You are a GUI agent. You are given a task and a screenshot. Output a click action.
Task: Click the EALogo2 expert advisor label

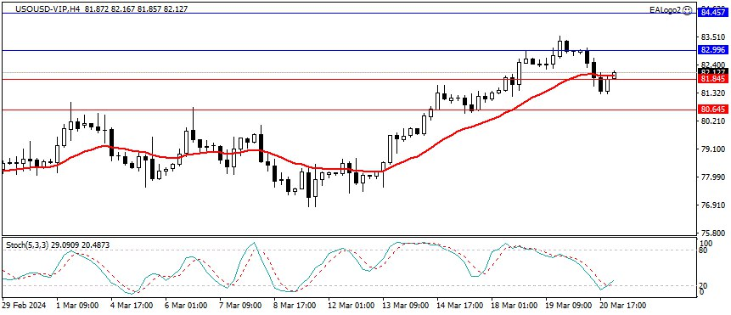tap(666, 10)
